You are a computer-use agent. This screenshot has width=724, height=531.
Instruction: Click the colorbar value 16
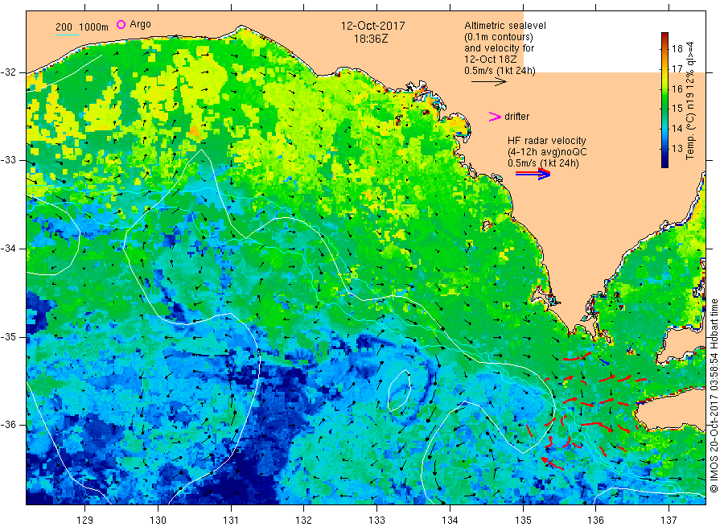point(677,88)
